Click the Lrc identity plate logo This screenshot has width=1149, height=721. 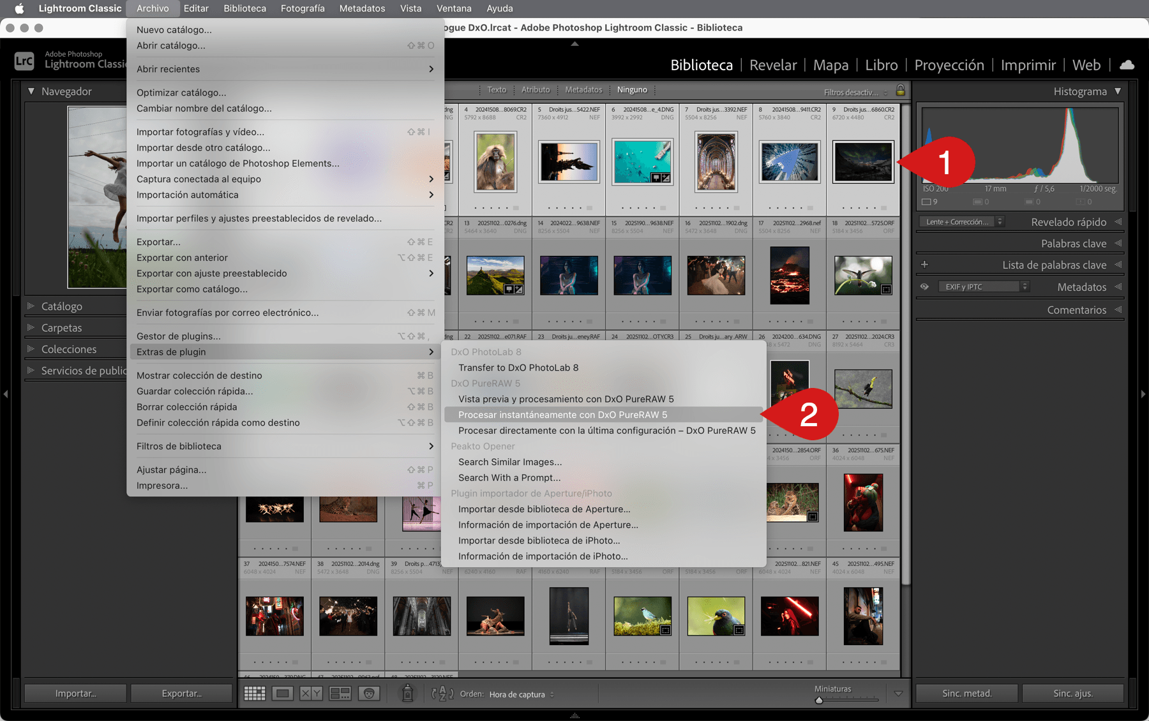coord(24,61)
